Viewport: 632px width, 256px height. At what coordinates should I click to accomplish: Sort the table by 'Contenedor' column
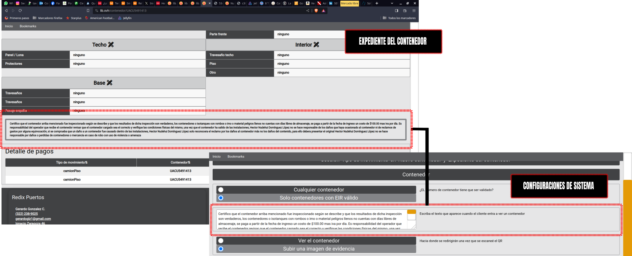180,162
